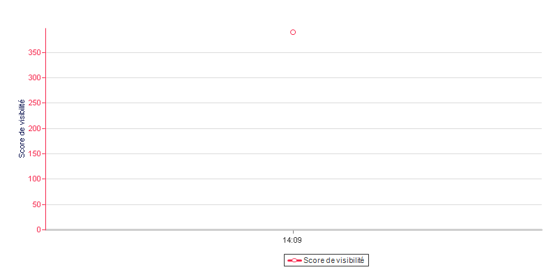Viewport: 558px width, 279px height.
Task: Select the 0 y-axis label
Action: (x=38, y=230)
